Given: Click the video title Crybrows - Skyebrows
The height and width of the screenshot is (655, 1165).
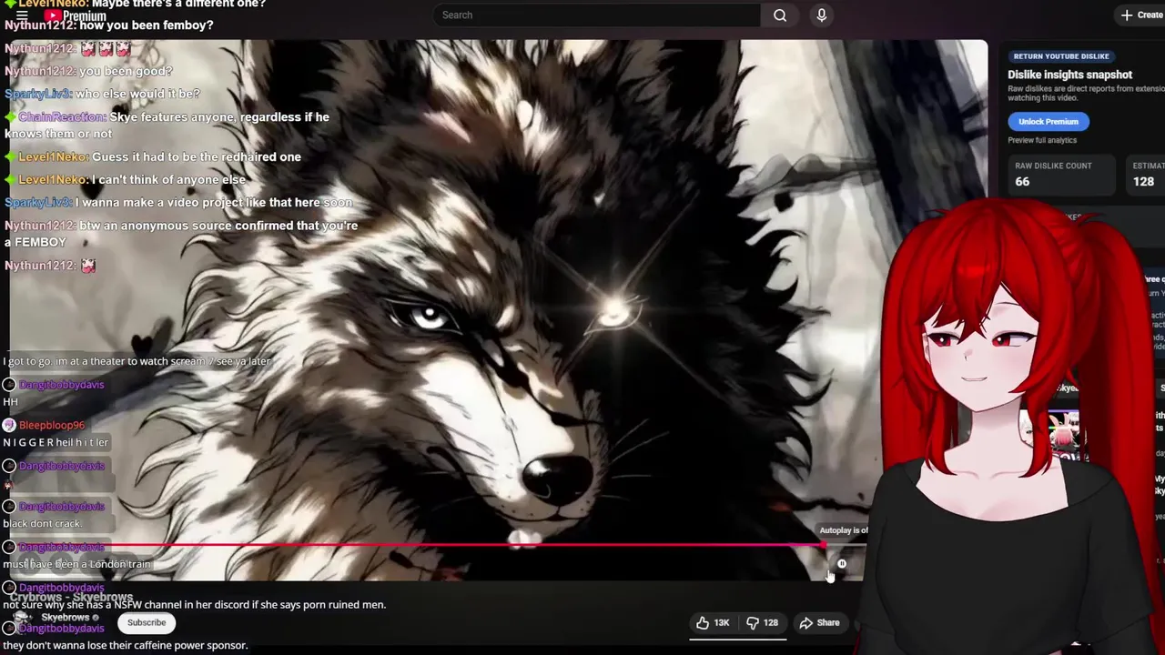Looking at the screenshot, I should pos(71,598).
